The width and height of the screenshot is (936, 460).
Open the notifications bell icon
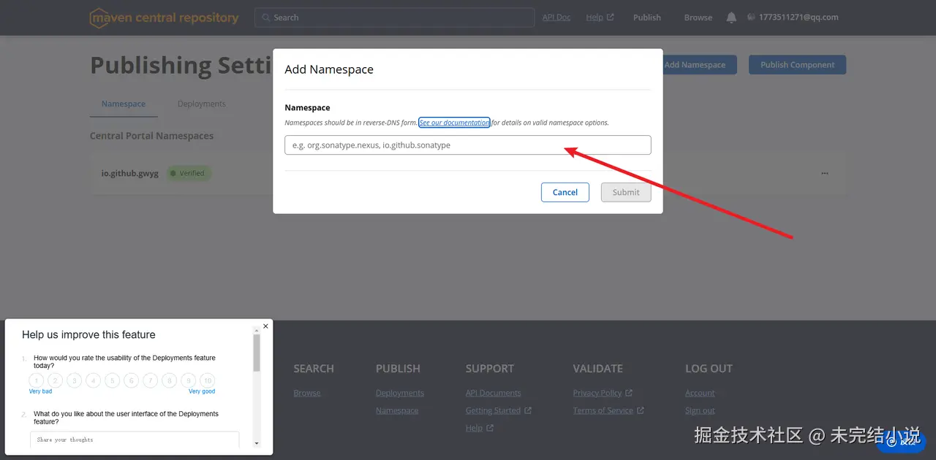pos(731,18)
